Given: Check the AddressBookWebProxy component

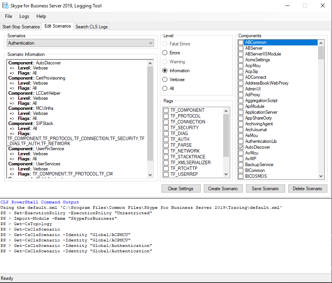Looking at the screenshot, I should [x=241, y=83].
